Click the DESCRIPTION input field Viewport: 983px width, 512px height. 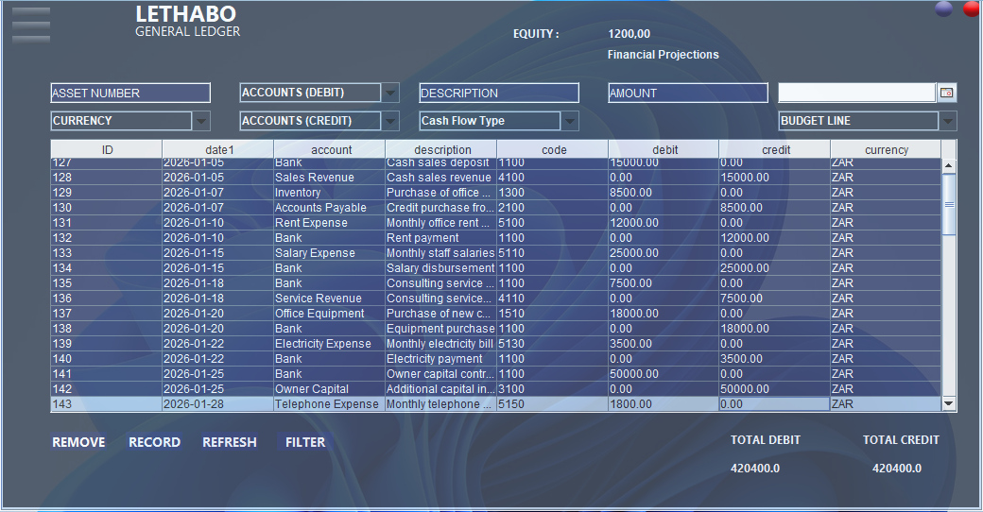pos(499,93)
